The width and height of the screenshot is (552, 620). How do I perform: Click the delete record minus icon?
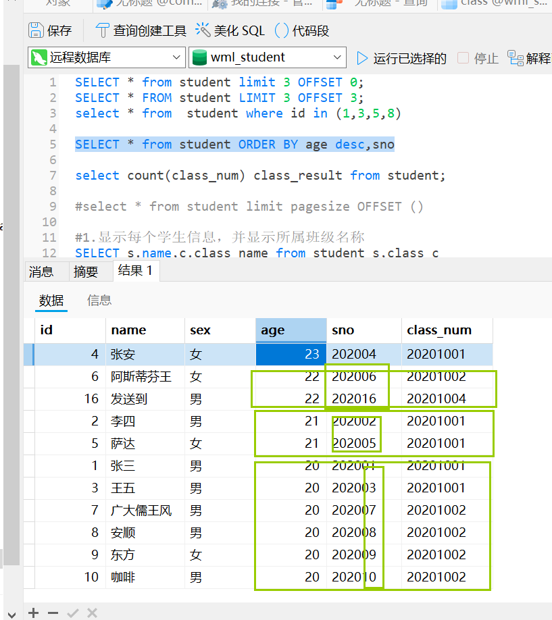53,613
